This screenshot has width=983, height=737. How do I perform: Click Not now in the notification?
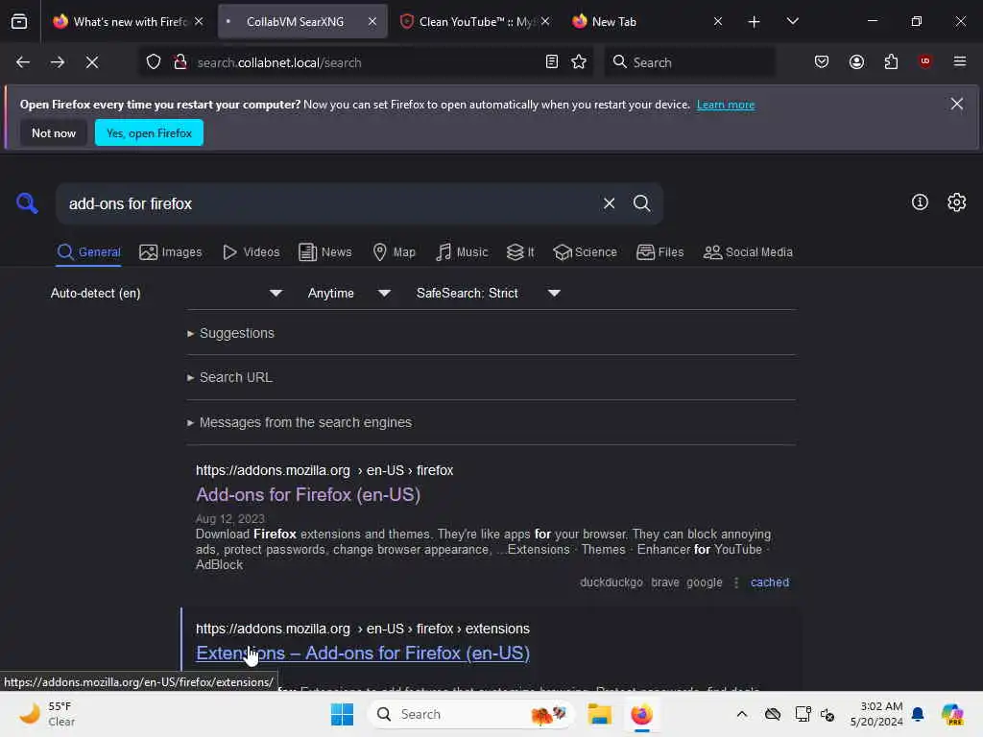pyautogui.click(x=54, y=132)
